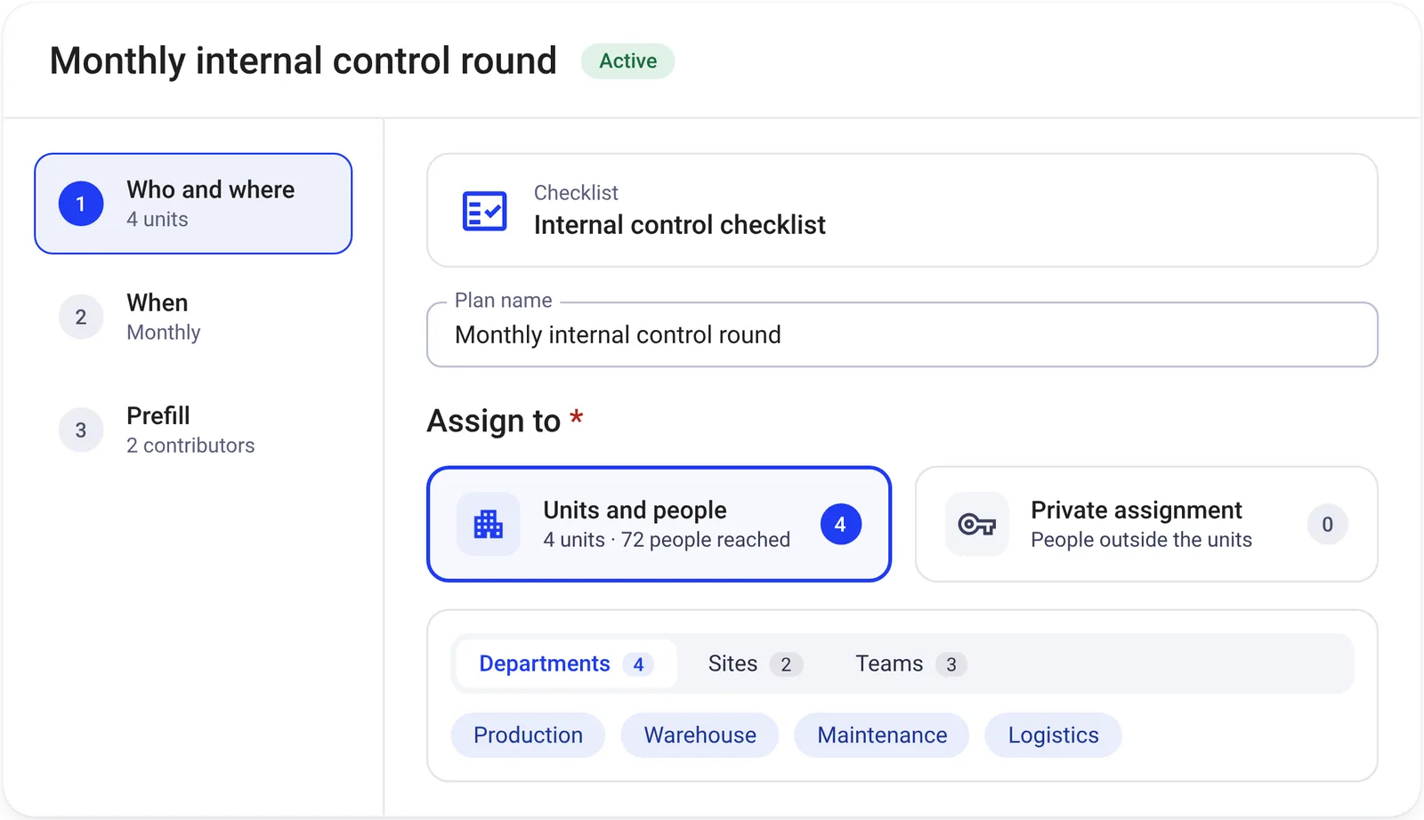
Task: Open the Prefill step
Action: [x=193, y=430]
